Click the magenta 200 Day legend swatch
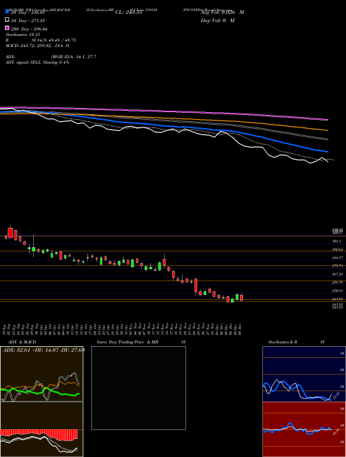 click(x=7, y=28)
